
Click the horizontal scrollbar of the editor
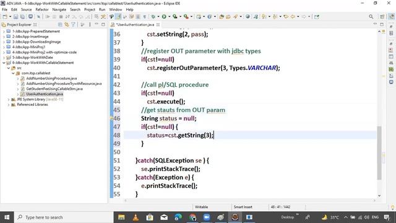coord(250,201)
